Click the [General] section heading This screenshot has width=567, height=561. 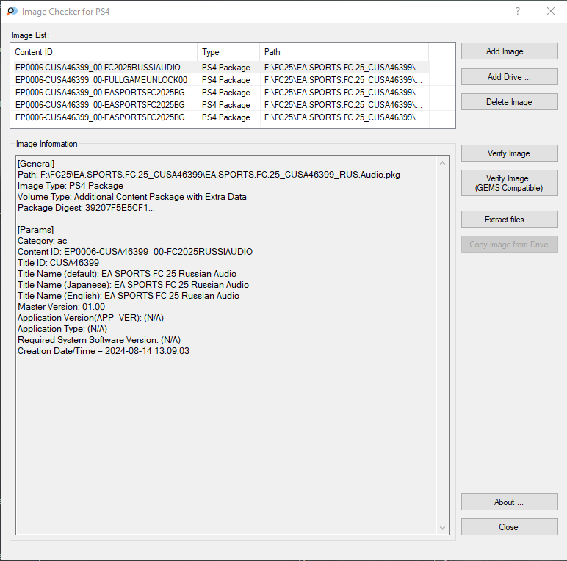(x=36, y=164)
